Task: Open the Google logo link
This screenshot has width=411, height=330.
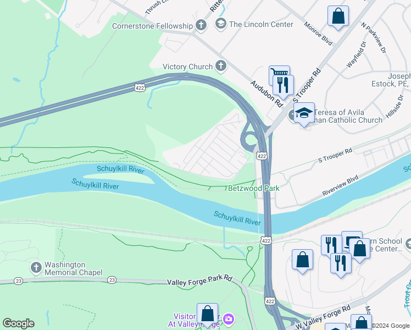Action: click(18, 323)
